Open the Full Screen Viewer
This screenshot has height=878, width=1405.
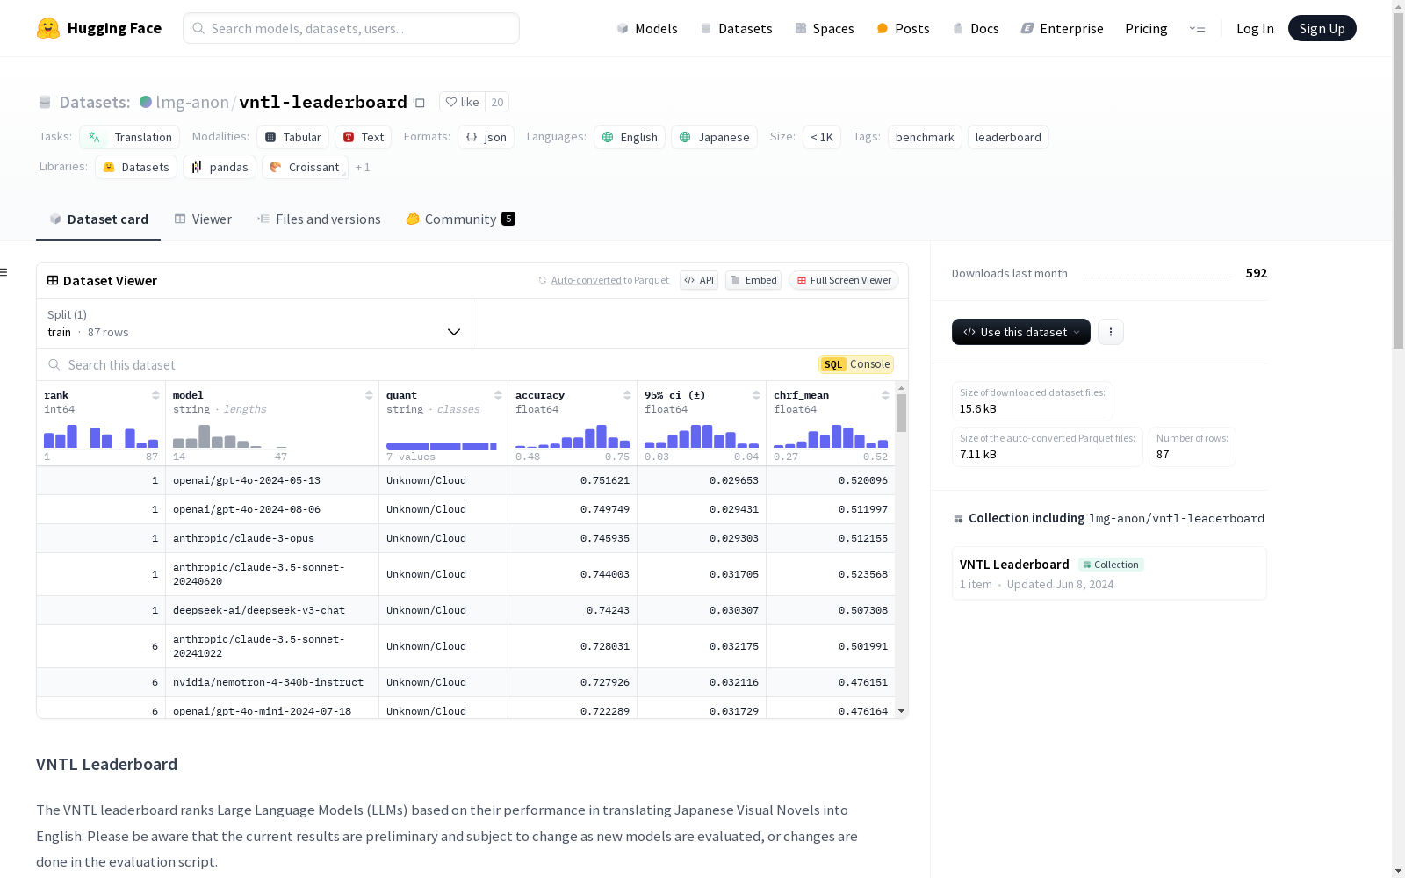[x=844, y=280]
